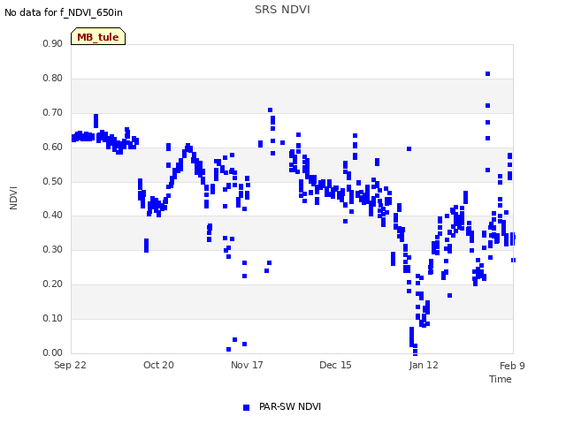Click the Oct 20 axis tick label
This screenshot has height=424, width=566.
coord(158,365)
